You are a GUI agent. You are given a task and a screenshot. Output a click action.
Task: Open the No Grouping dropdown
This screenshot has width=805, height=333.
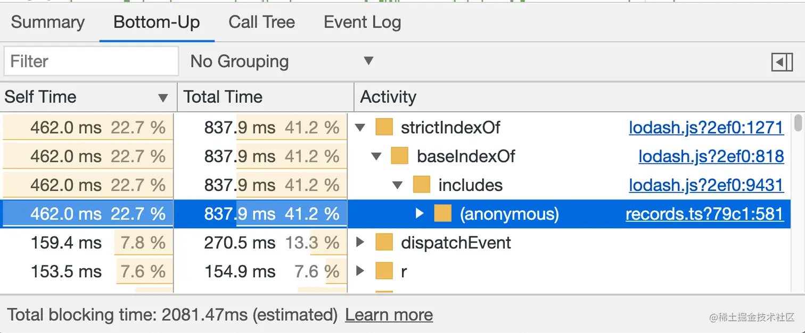coord(282,62)
